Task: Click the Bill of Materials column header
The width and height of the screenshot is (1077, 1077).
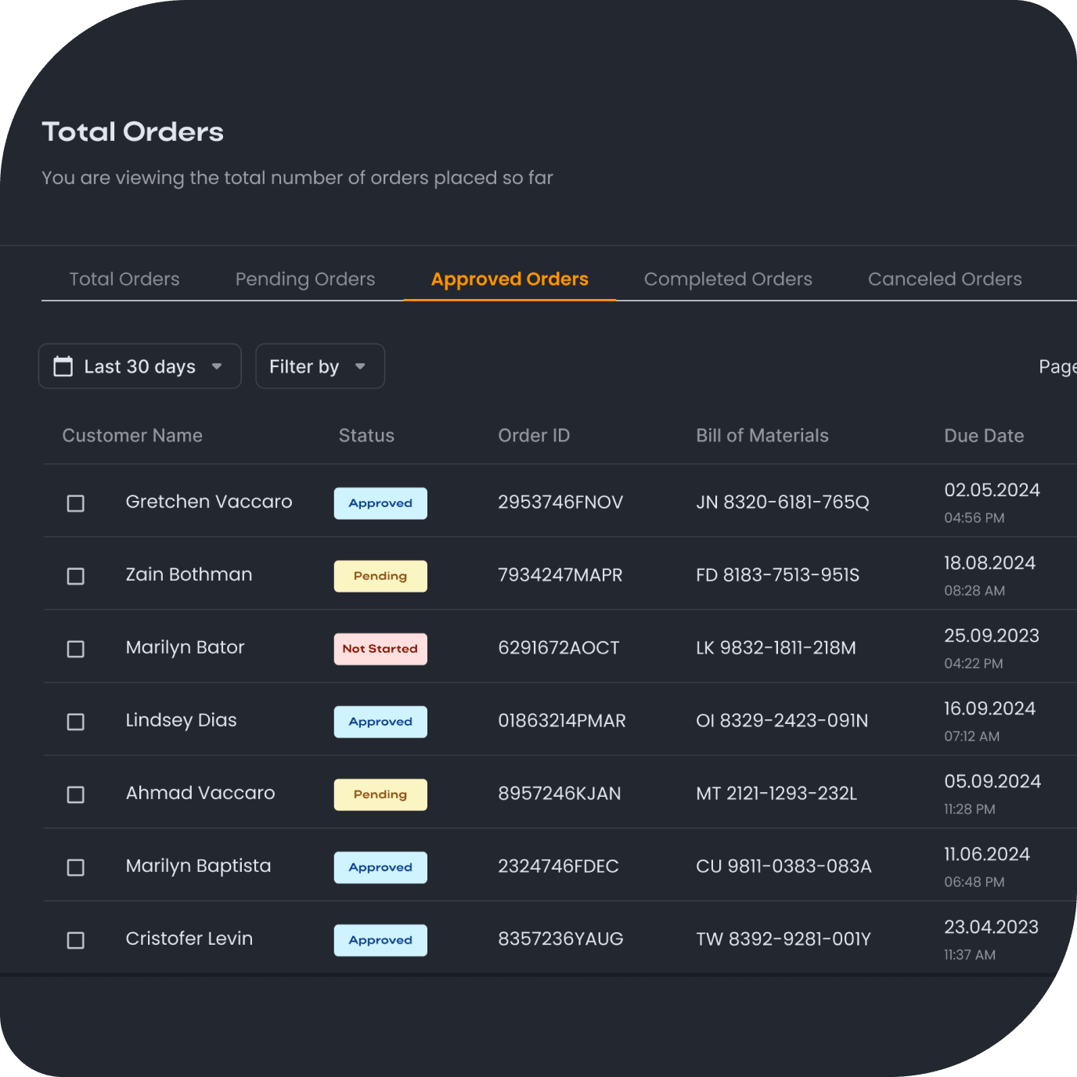Action: point(762,436)
